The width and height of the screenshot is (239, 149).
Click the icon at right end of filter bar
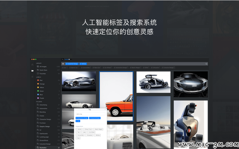click(206, 64)
